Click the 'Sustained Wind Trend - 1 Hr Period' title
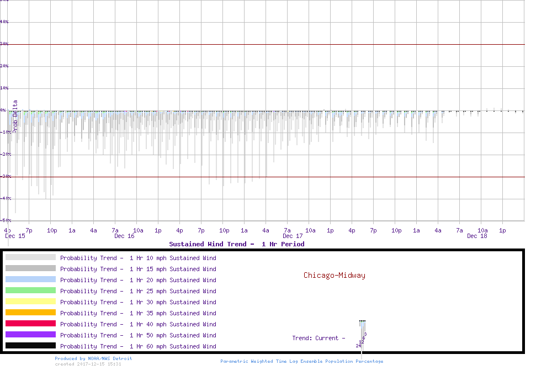Screen dimensions: 552x370 pos(236,244)
